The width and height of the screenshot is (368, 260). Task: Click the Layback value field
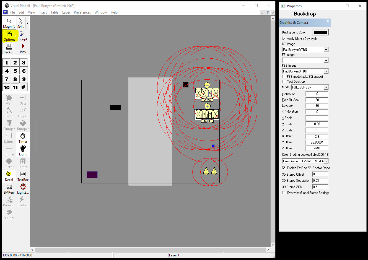(x=317, y=106)
